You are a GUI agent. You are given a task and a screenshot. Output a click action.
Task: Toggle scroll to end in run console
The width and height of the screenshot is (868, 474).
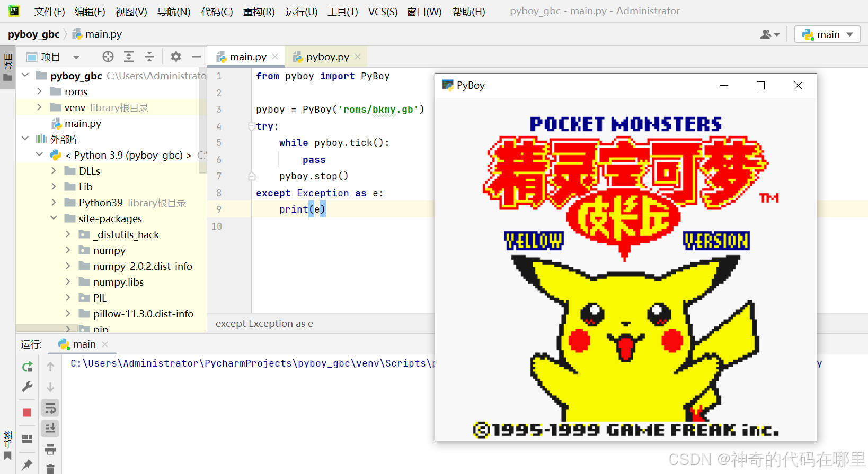click(x=50, y=428)
